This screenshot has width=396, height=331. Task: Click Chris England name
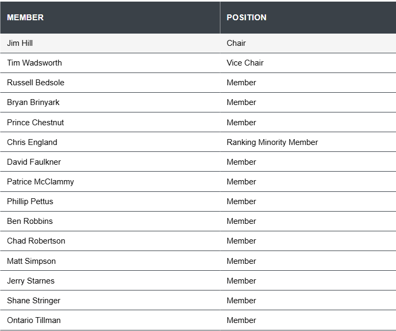[x=32, y=142]
